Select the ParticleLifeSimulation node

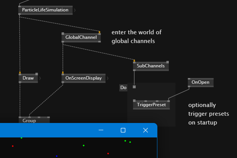point(45,10)
